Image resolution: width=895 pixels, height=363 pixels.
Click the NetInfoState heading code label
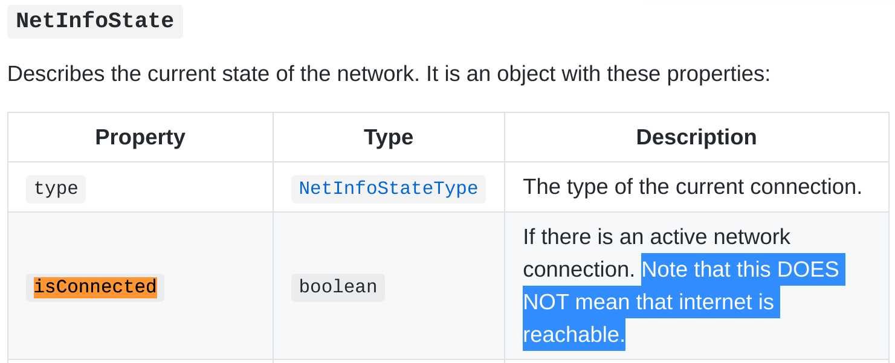(95, 21)
